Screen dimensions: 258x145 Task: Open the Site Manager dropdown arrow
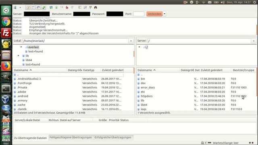coord(20,8)
